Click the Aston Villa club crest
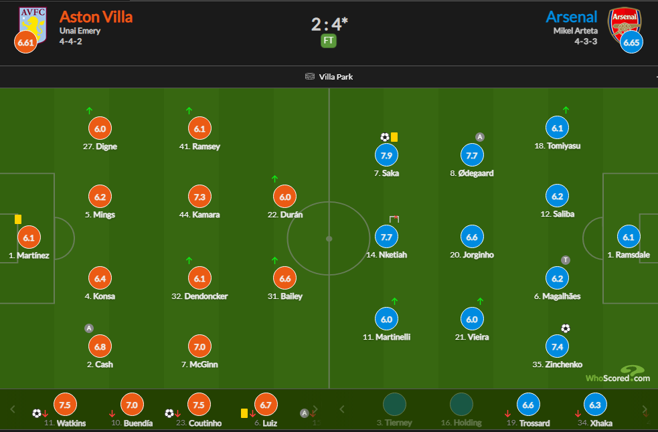The width and height of the screenshot is (658, 432). tap(33, 24)
